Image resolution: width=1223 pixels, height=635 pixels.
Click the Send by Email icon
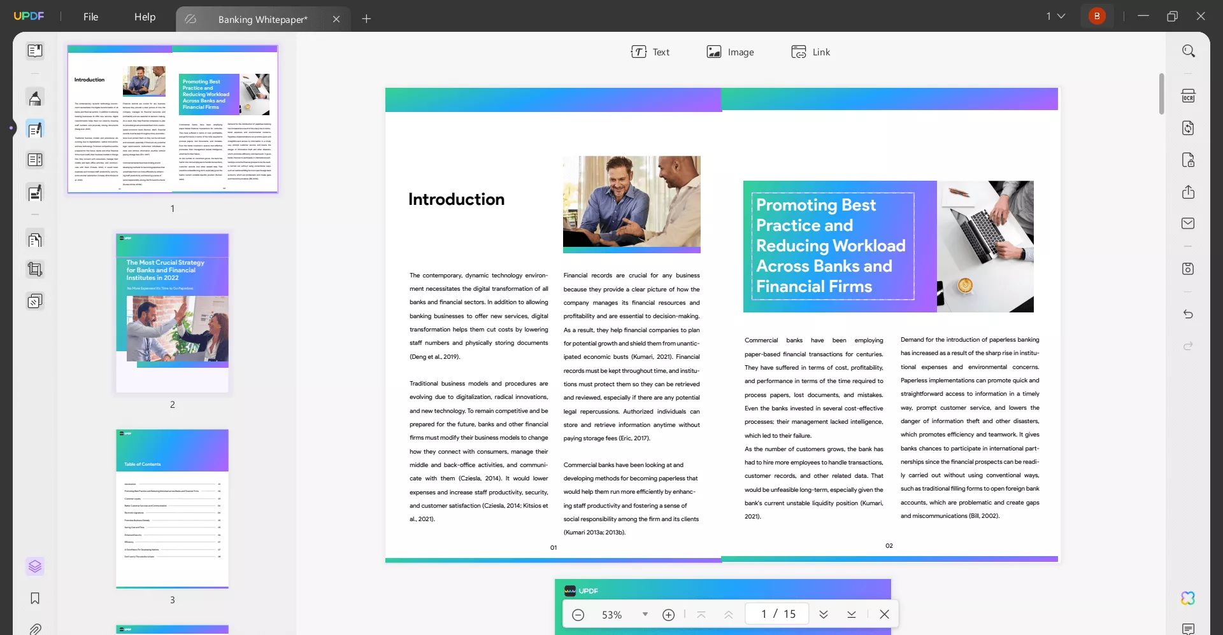pos(1188,223)
